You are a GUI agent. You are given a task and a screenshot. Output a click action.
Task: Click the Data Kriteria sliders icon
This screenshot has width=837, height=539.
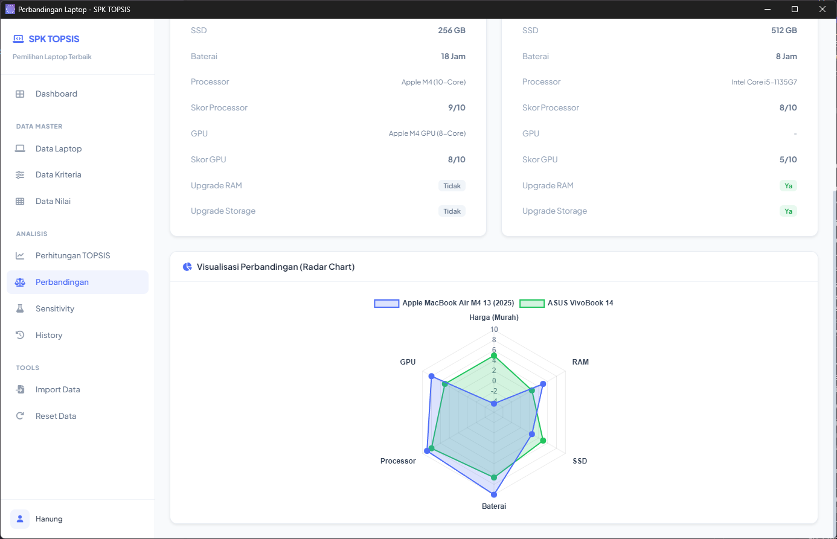[x=20, y=175]
